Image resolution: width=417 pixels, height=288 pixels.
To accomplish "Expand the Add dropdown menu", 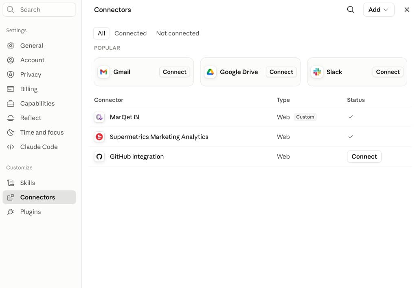I will pyautogui.click(x=378, y=10).
